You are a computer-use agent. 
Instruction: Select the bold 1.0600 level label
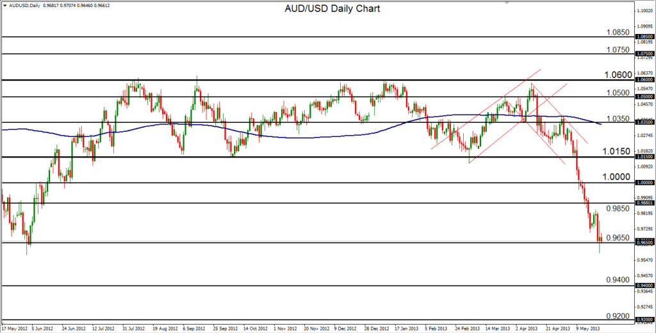[618, 75]
